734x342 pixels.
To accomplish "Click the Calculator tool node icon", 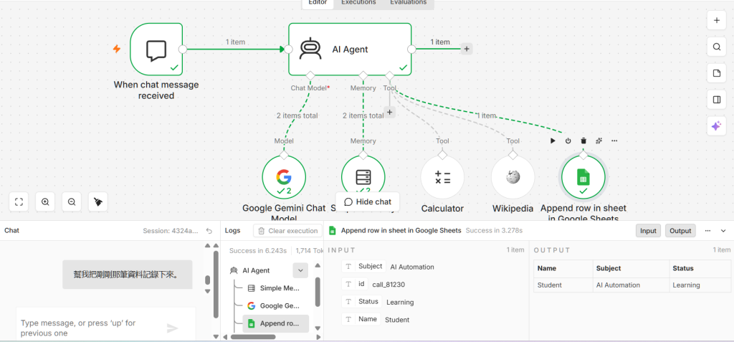I will (442, 177).
